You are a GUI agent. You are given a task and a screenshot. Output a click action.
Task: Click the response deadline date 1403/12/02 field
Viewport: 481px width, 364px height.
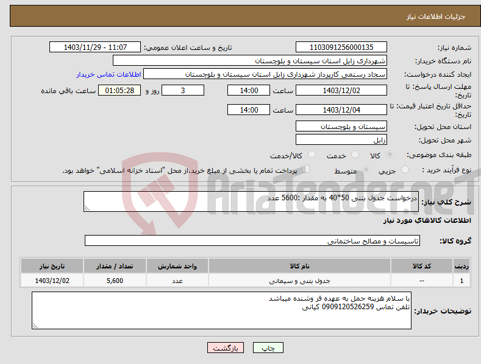(341, 90)
